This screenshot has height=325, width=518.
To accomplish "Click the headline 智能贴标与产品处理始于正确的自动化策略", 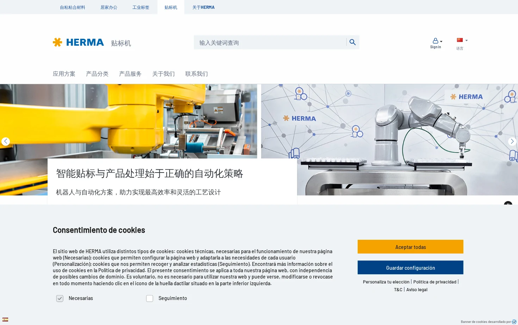I will (149, 174).
